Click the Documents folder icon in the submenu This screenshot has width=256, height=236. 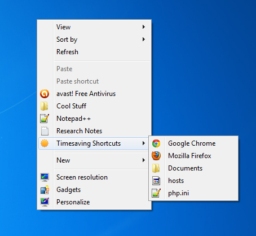156,168
